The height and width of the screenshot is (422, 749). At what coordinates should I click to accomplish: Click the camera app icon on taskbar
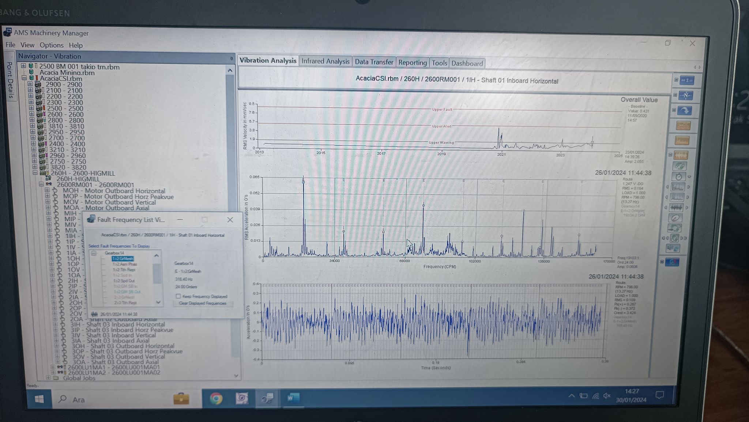(x=241, y=398)
